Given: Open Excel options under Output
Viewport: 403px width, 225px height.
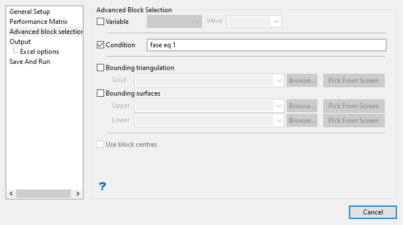Looking at the screenshot, I should click(40, 52).
